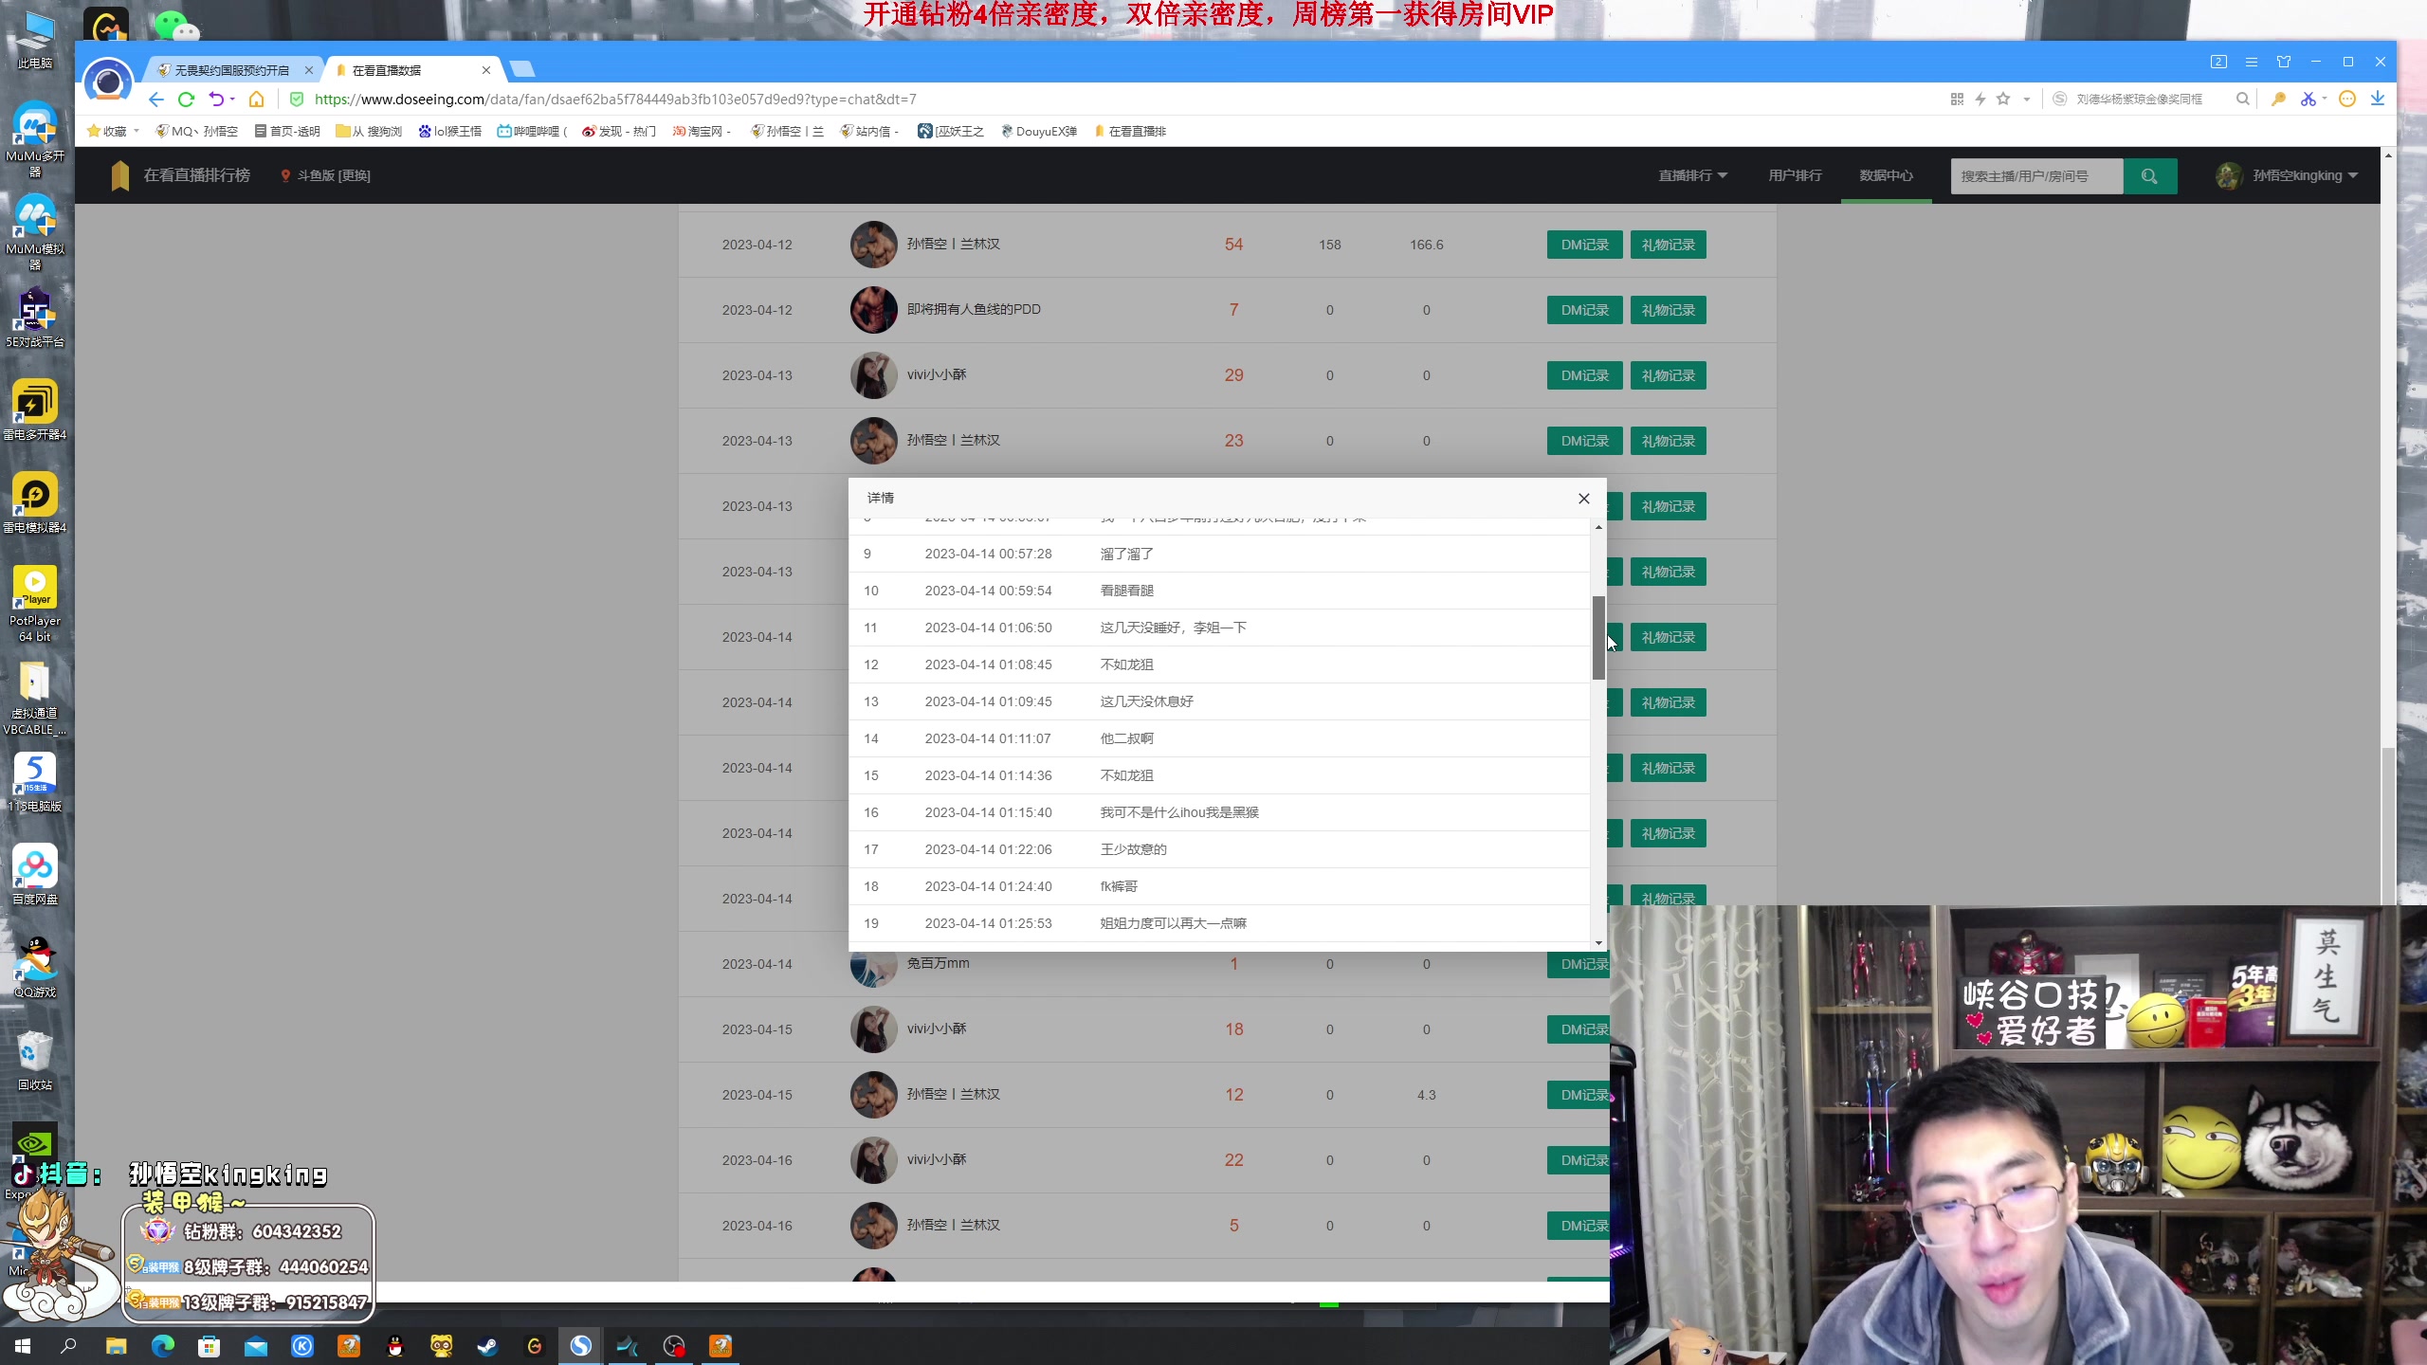Expand the undo-close-tab dropdown arrow
Viewport: 2427px width, 1365px height.
coord(232,100)
